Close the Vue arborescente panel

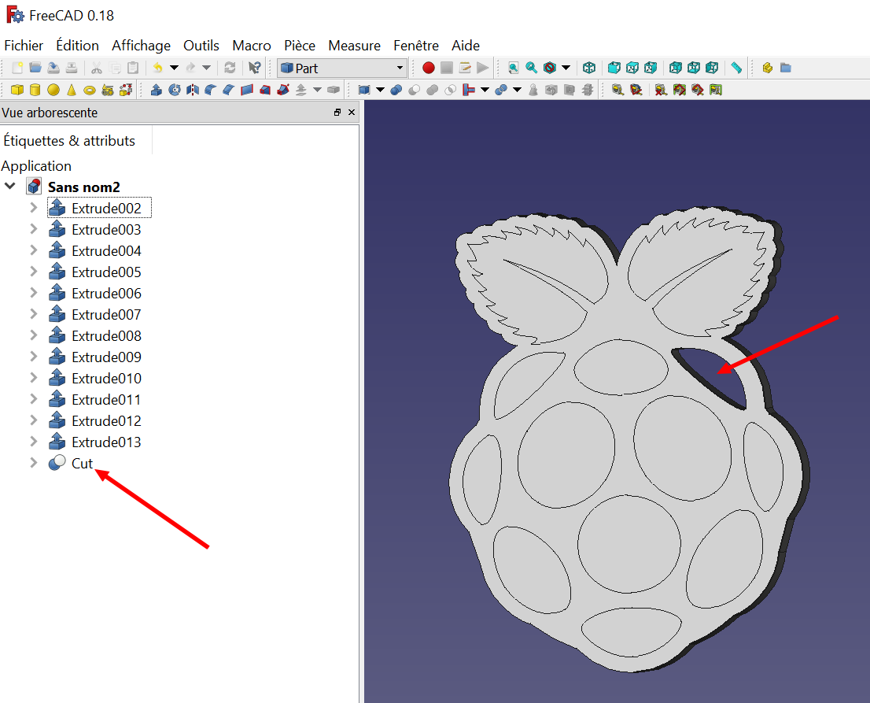(351, 112)
